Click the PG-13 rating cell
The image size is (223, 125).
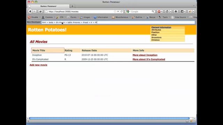(68, 55)
